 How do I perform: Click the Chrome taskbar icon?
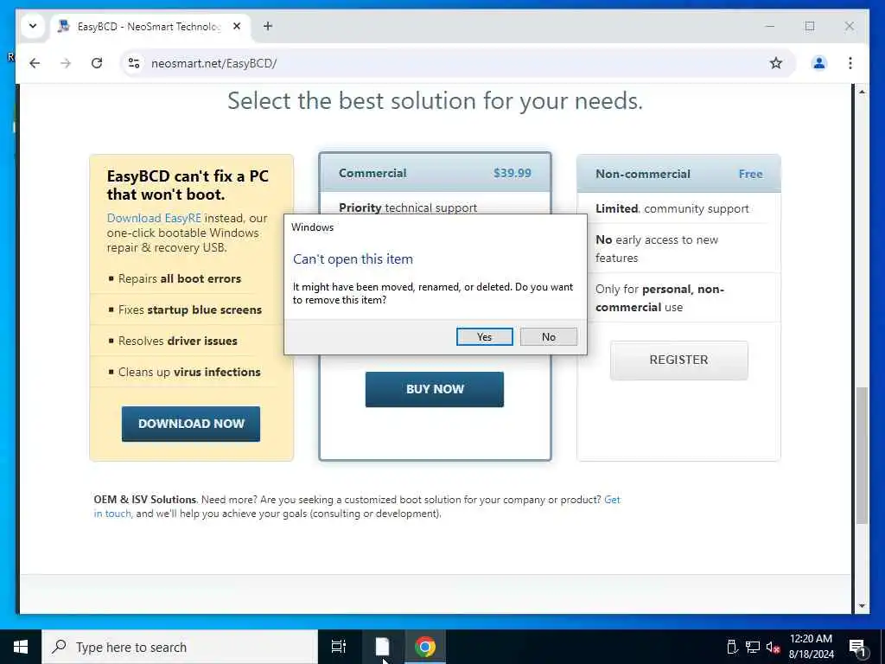tap(425, 647)
